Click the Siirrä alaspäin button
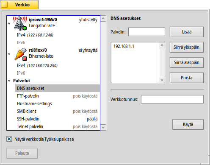210x165 pixels. coord(187,62)
